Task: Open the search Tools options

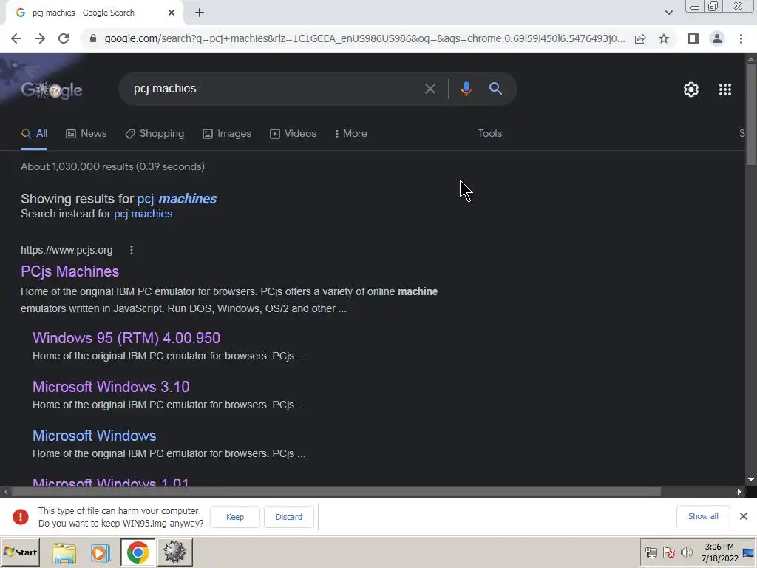Action: [489, 134]
